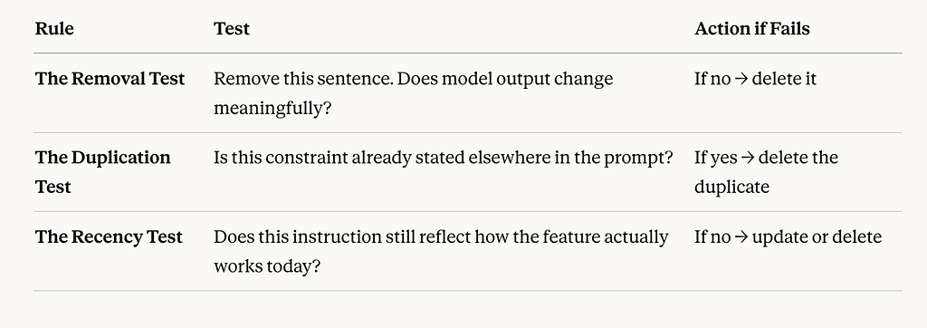Click the If no delete it action
Screen dimensions: 927x328
click(x=755, y=79)
